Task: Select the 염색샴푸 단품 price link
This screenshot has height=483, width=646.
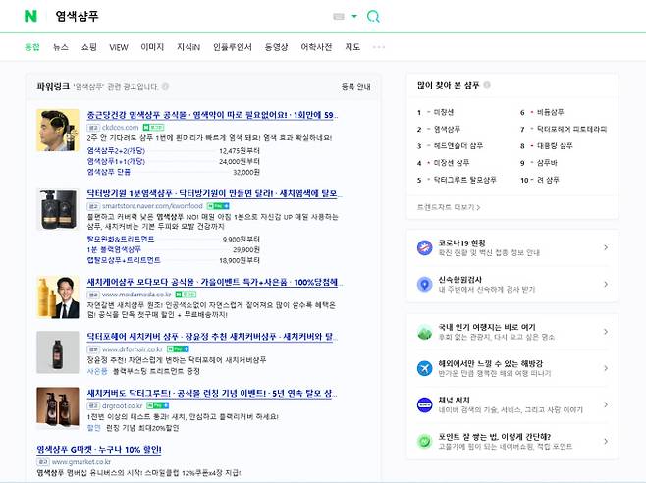Action: 108,172
